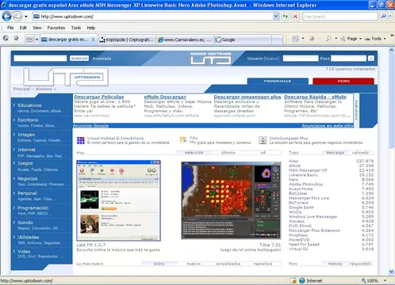Expand the Tools toolbar dropdown
Image resolution: width=395 pixels, height=285 pixels.
375,39
